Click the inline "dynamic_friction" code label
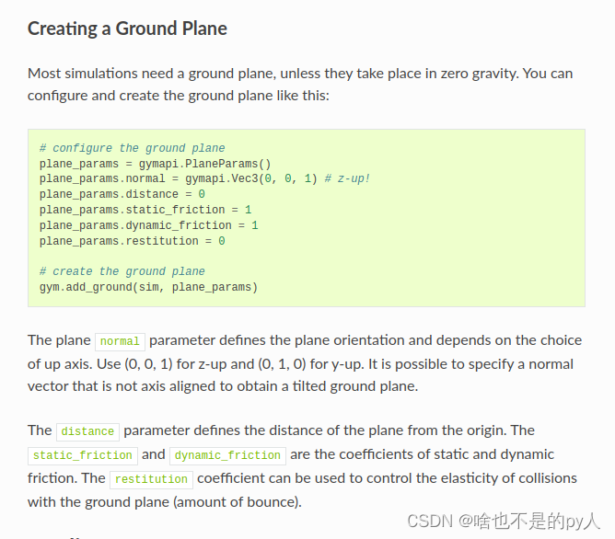The height and width of the screenshot is (539, 615). [227, 455]
